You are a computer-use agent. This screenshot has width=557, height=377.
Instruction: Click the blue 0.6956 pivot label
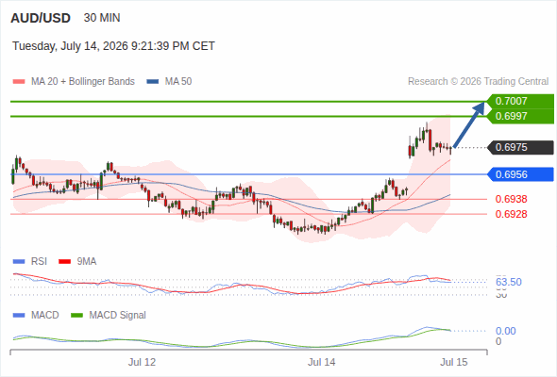(520, 174)
